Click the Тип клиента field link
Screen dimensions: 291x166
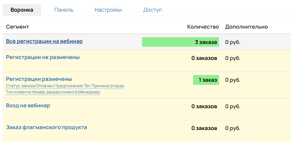[x=18, y=92]
